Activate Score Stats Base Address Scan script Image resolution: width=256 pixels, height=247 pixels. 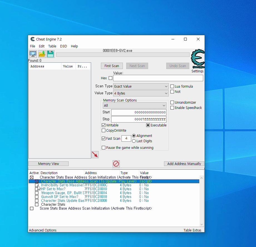(x=32, y=208)
